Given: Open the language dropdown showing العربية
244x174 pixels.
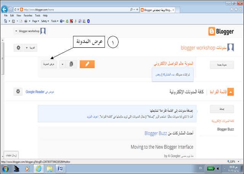Looking at the screenshot, I should coord(30,48).
